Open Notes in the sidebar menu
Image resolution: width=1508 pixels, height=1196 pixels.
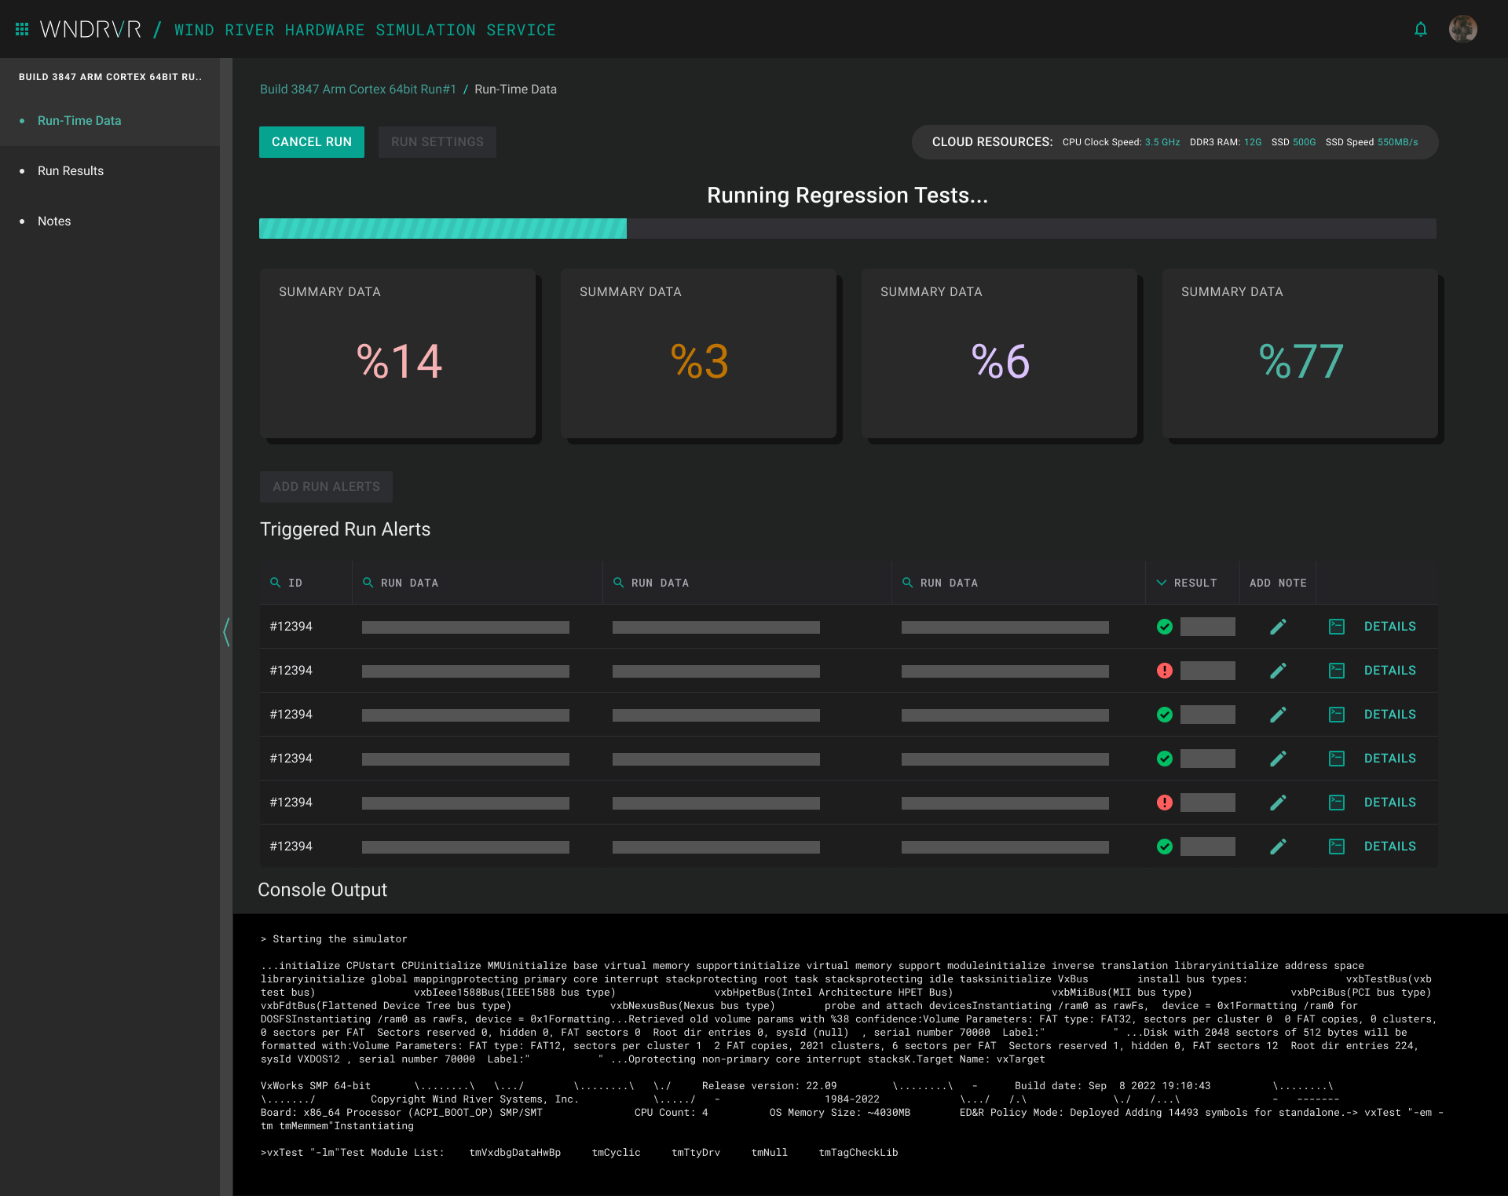click(54, 221)
